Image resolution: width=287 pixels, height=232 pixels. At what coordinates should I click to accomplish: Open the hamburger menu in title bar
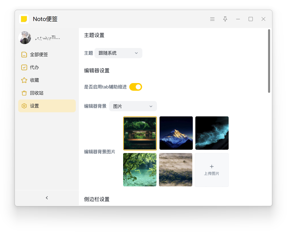pyautogui.click(x=212, y=19)
